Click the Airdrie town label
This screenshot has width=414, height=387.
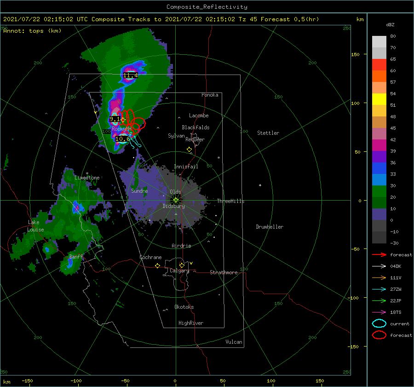click(181, 246)
